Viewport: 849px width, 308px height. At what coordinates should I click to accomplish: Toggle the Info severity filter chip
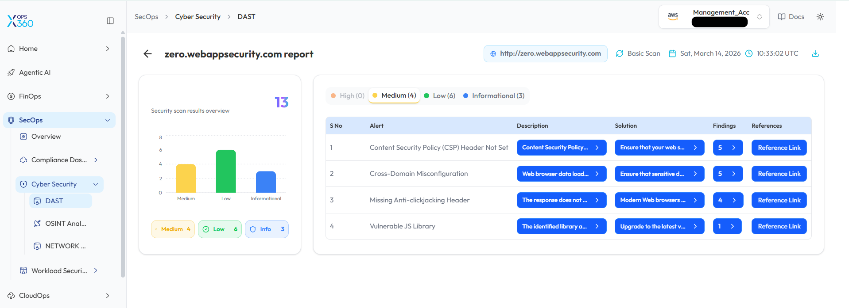(267, 229)
